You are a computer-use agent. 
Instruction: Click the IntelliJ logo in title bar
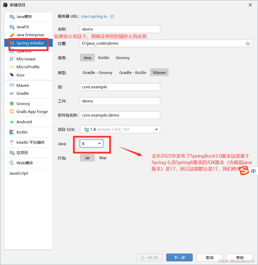pyautogui.click(x=5, y=5)
